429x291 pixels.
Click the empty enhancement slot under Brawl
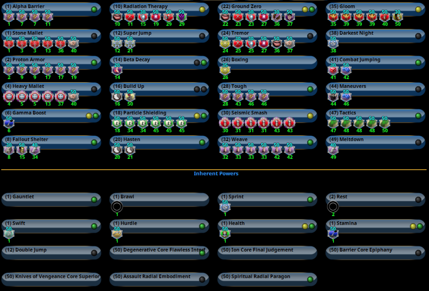(117, 207)
